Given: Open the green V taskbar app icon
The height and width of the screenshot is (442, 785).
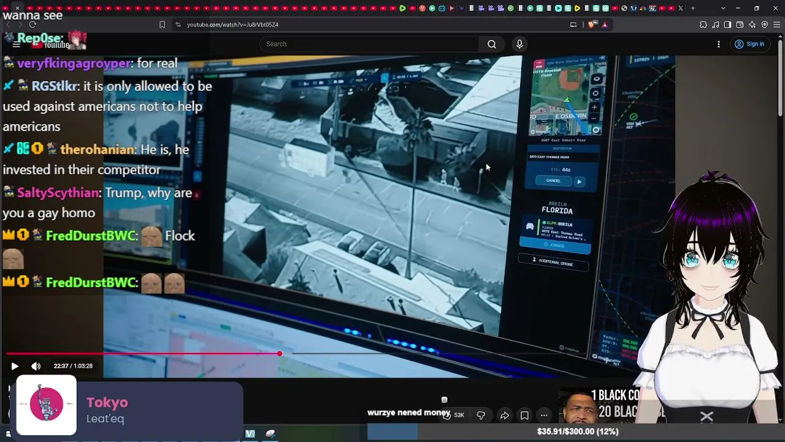Looking at the screenshot, I should pos(250,433).
